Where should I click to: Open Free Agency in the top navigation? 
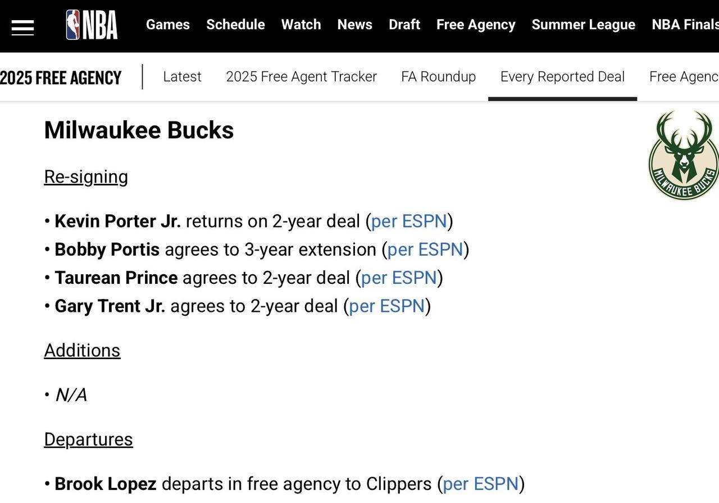pos(476,25)
